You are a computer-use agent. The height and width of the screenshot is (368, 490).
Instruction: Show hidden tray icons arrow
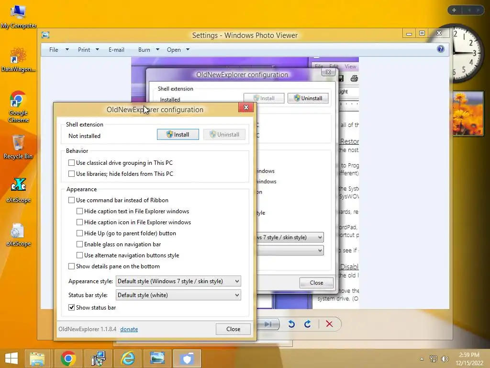(x=422, y=359)
